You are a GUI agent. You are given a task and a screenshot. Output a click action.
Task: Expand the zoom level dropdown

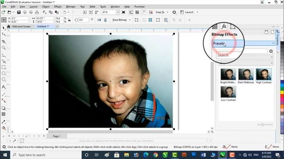click(118, 12)
